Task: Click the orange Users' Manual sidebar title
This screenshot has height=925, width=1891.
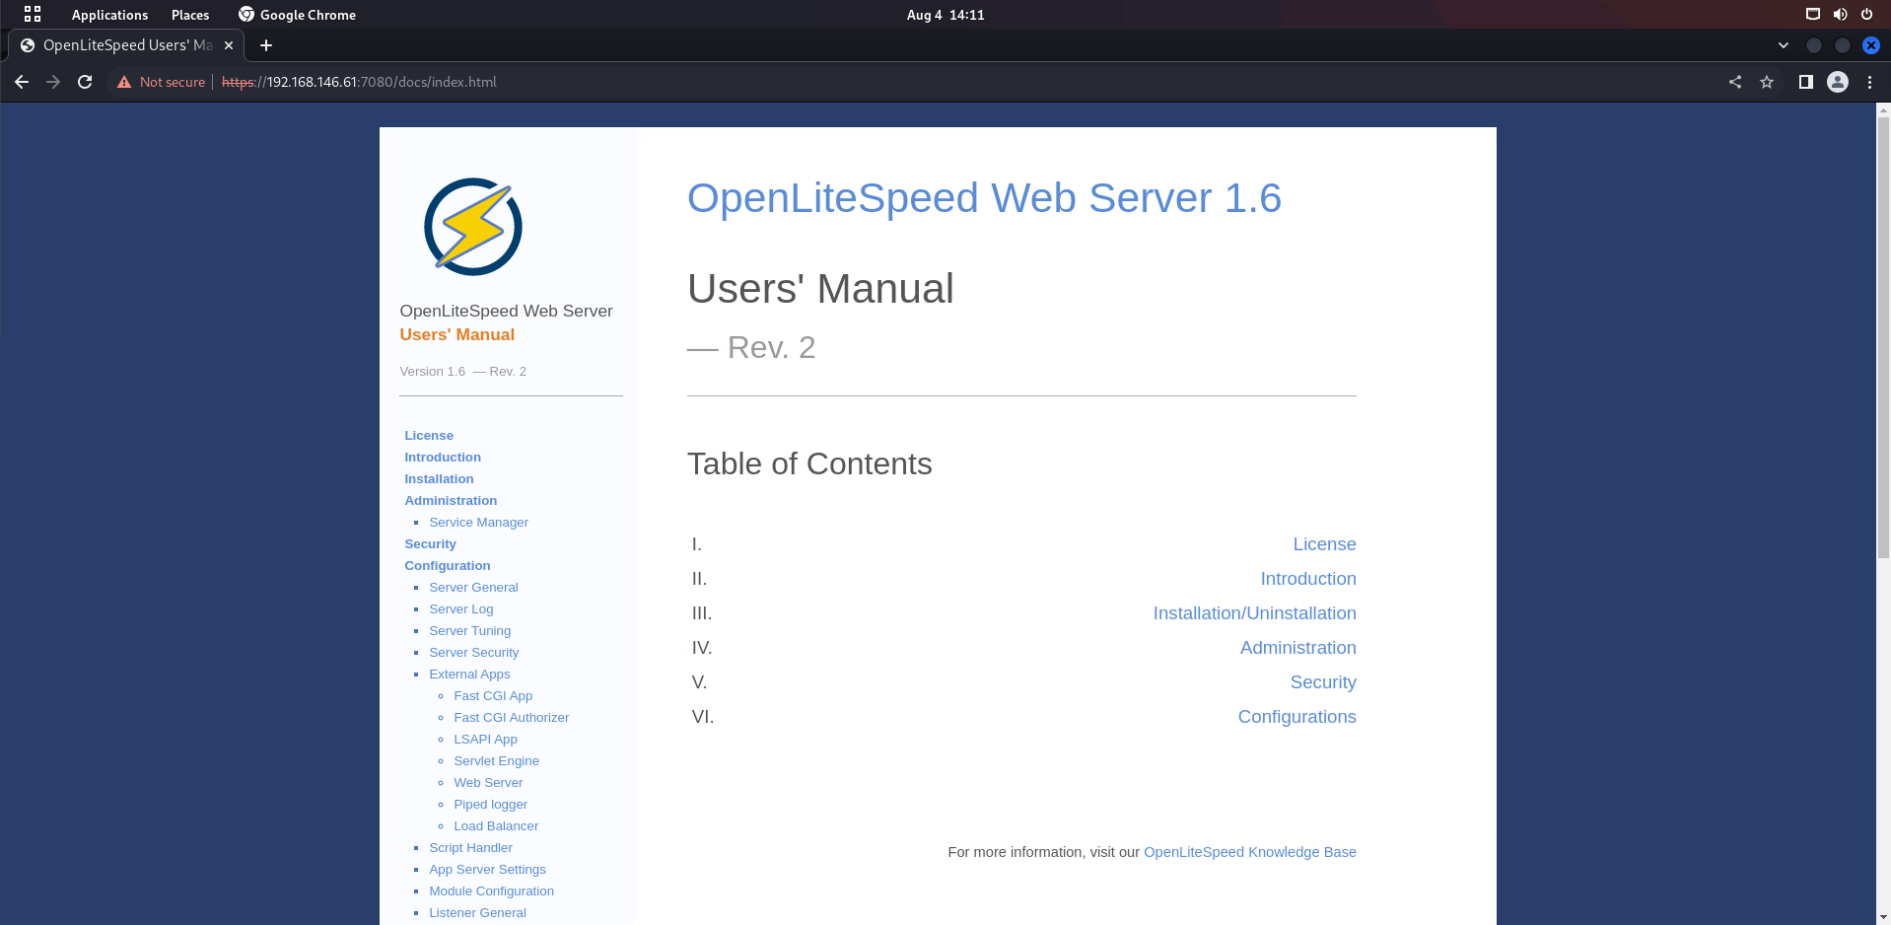Action: coord(456,334)
